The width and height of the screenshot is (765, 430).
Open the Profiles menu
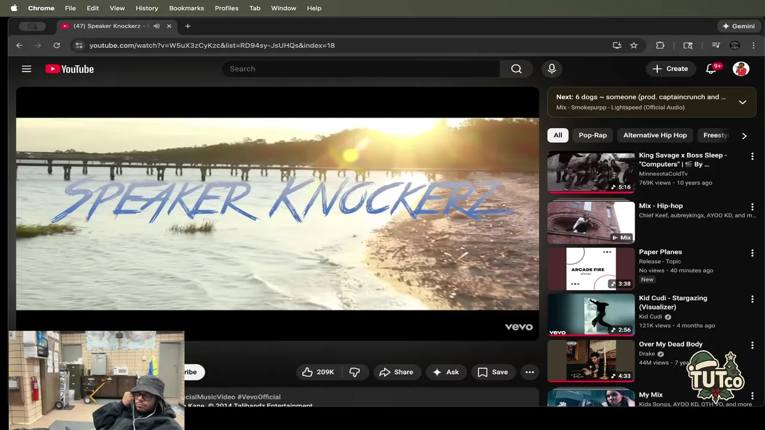(227, 8)
